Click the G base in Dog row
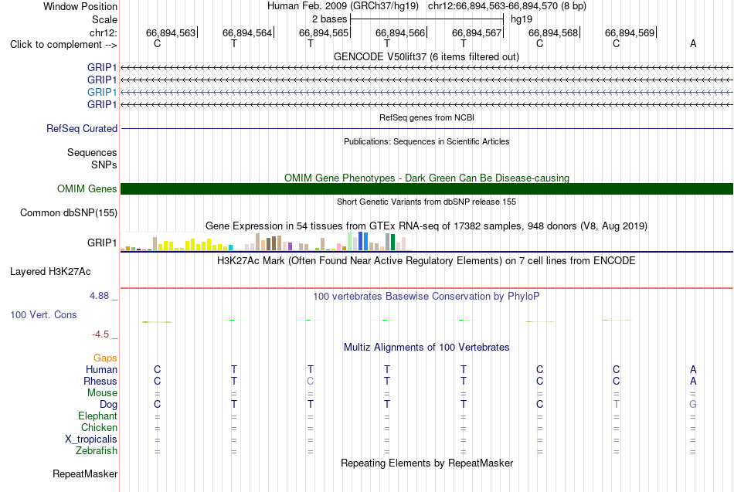The image size is (734, 492). 693,404
